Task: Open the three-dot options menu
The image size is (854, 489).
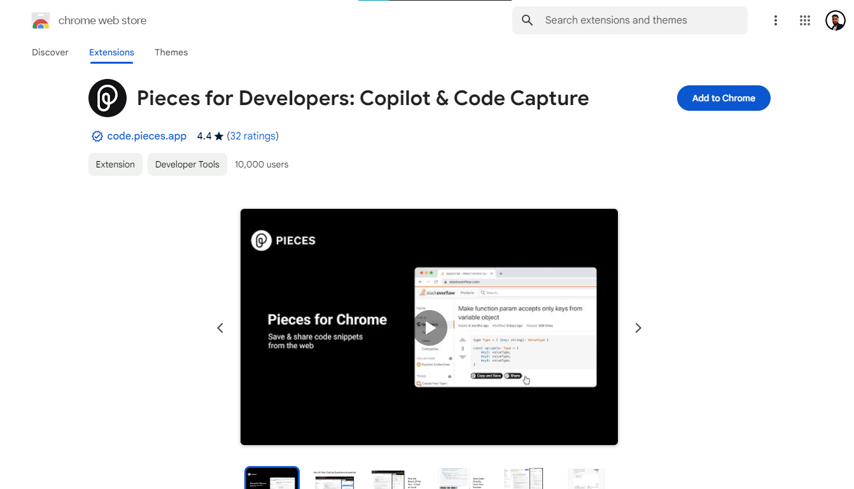Action: (776, 20)
